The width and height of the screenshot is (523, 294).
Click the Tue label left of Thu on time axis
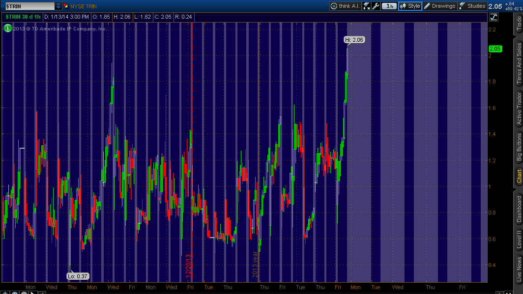pyautogui.click(x=208, y=287)
